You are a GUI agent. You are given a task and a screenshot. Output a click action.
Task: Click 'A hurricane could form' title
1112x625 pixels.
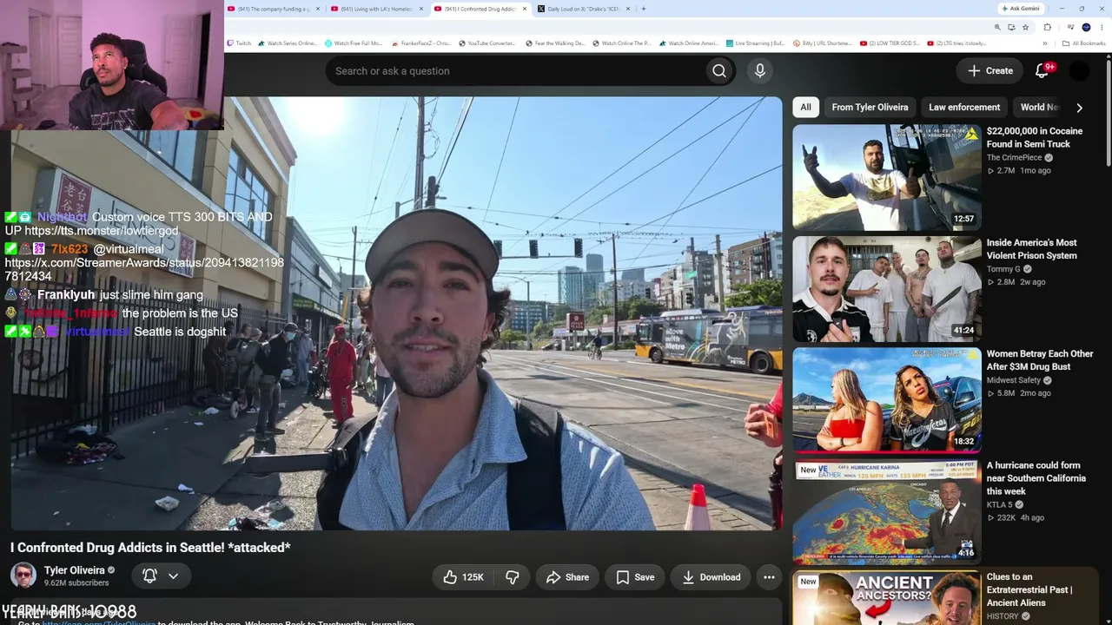tap(1036, 478)
